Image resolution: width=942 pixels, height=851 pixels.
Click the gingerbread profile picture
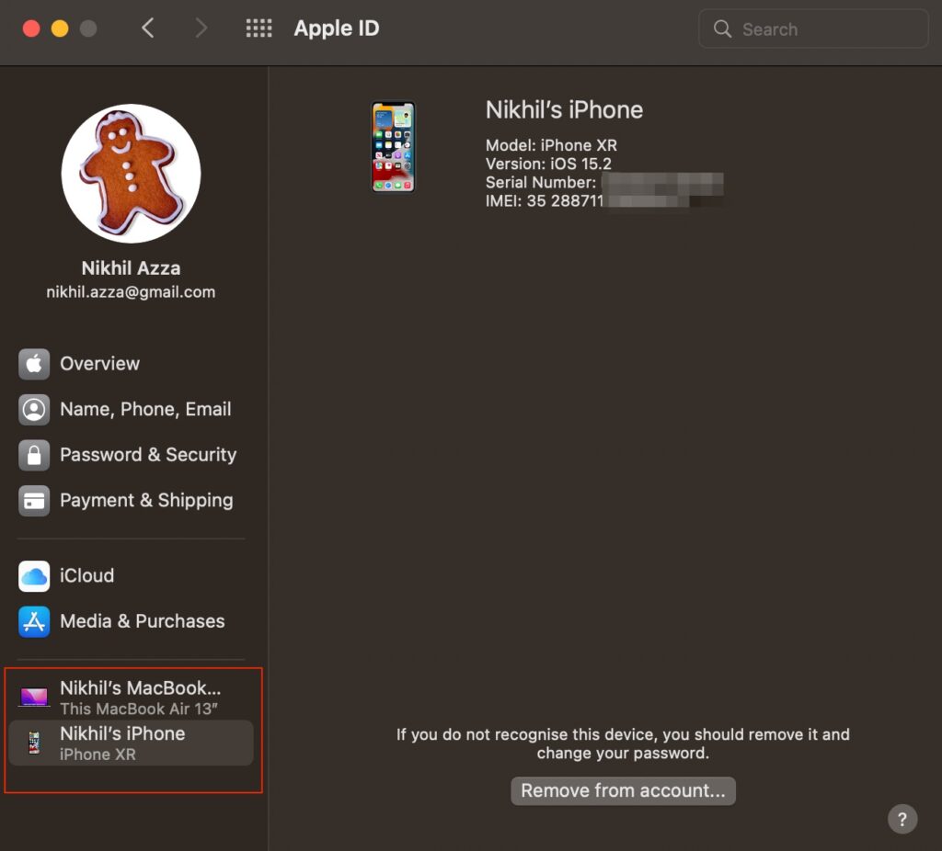(131, 174)
